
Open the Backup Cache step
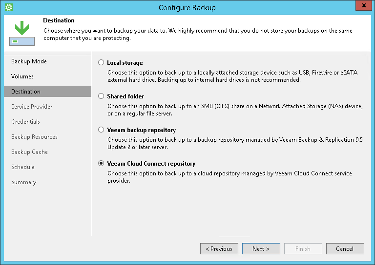point(29,152)
